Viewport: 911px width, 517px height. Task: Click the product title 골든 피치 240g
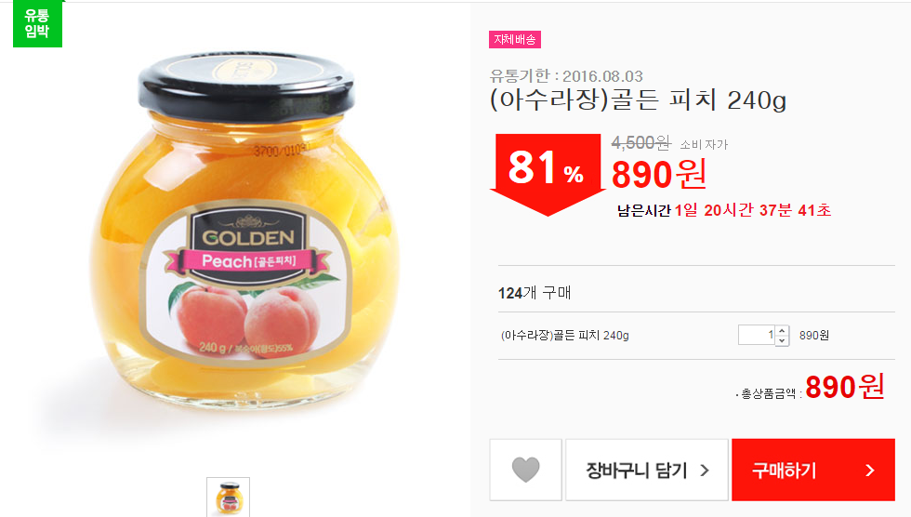(x=638, y=99)
